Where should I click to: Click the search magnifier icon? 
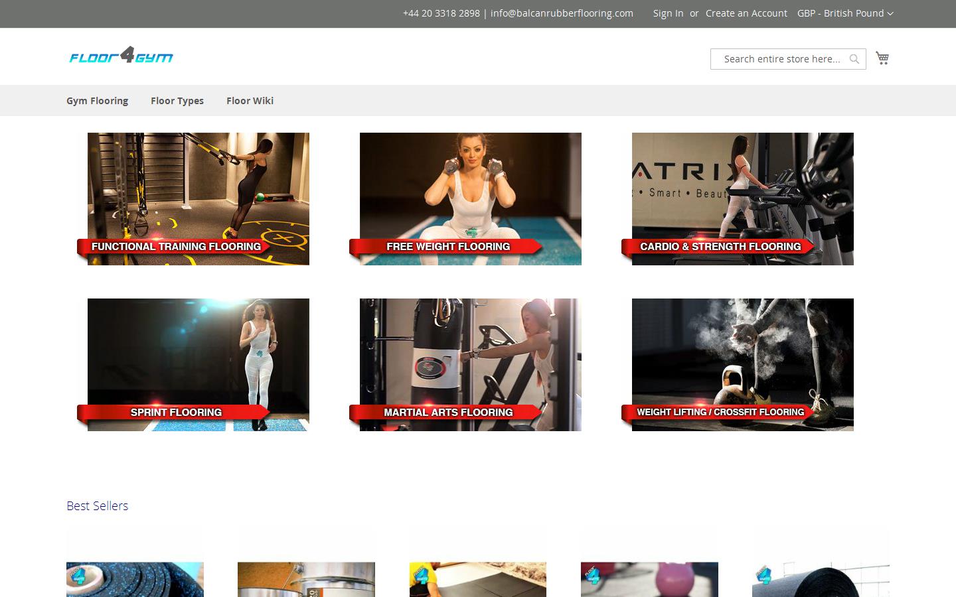coord(854,59)
